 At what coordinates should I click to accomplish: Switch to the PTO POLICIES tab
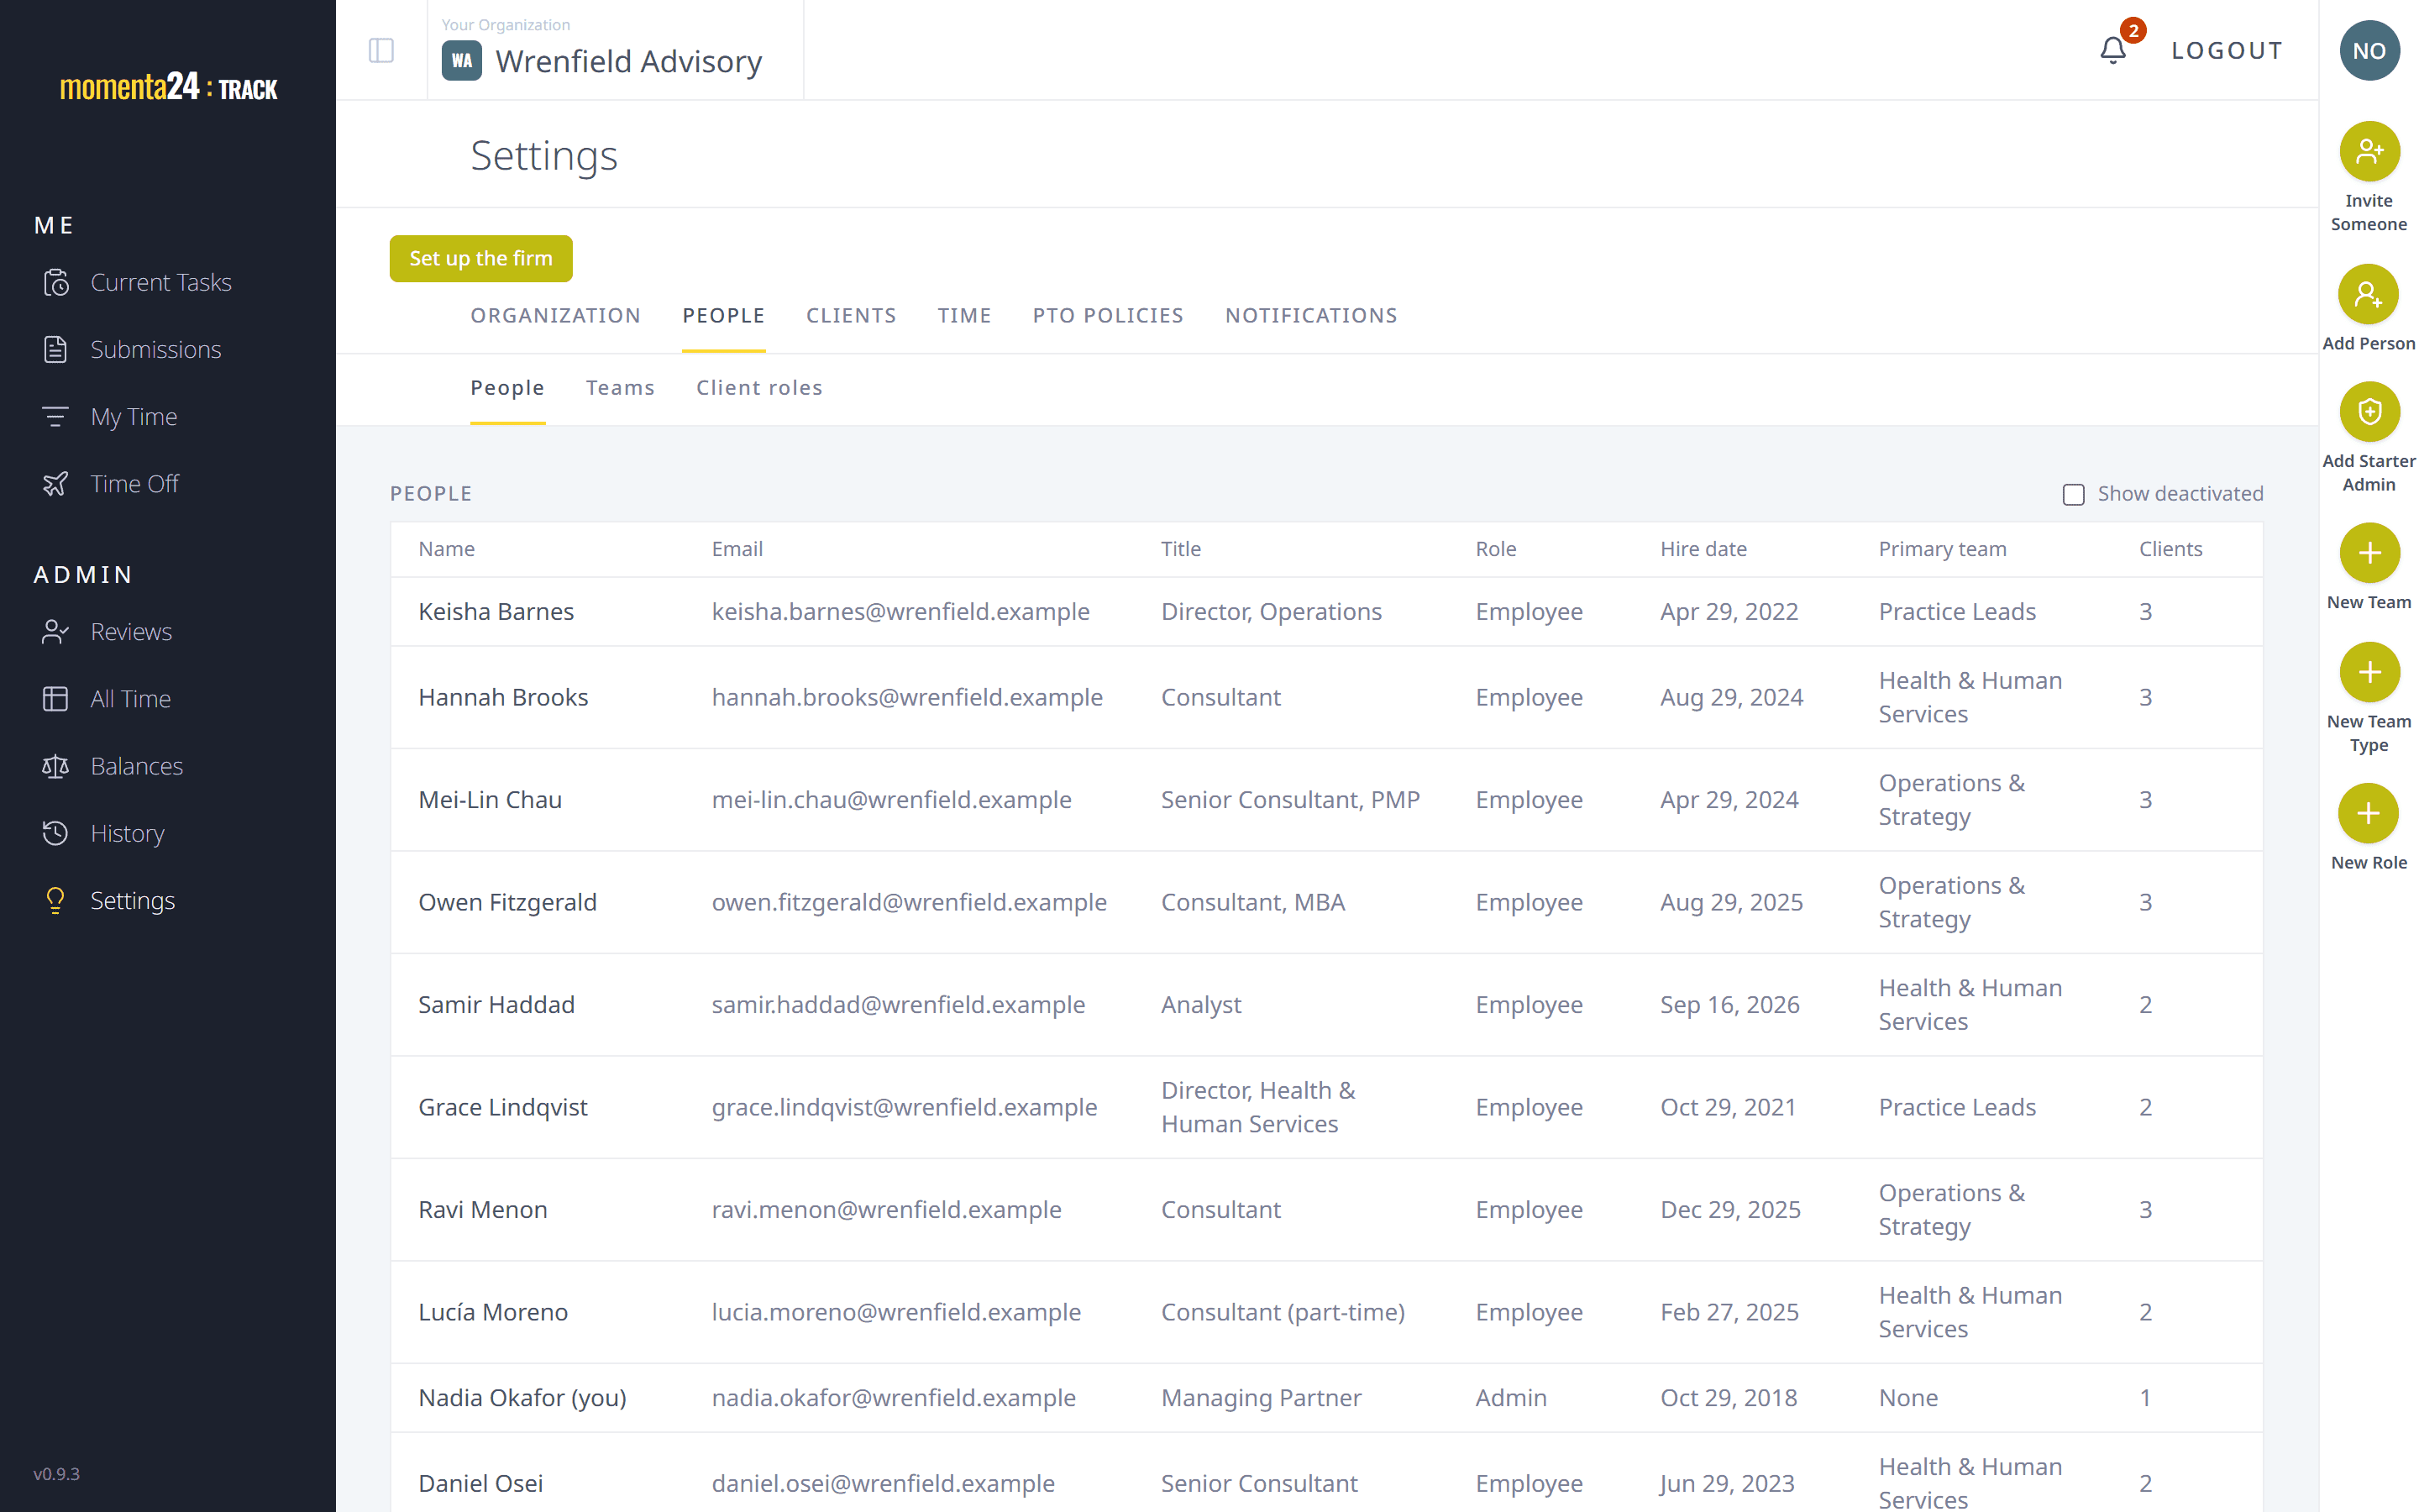click(1108, 316)
